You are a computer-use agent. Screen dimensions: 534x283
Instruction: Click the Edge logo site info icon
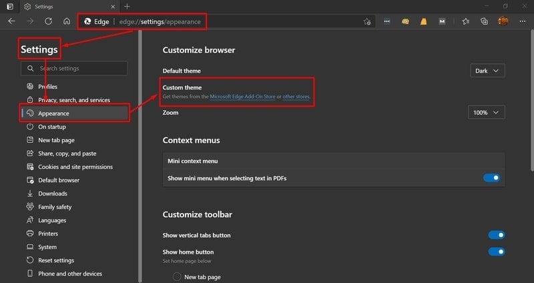tap(87, 21)
